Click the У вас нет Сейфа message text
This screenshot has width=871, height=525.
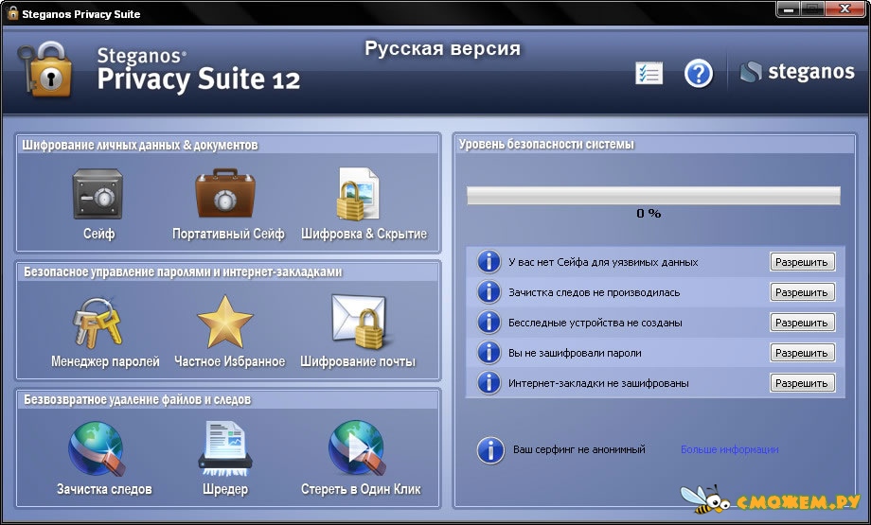tap(603, 262)
